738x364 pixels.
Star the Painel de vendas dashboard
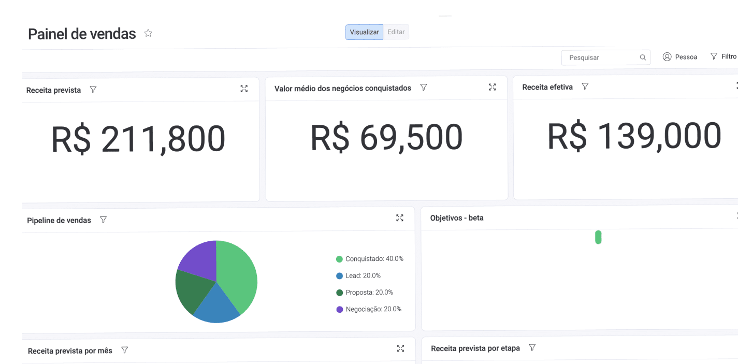[x=148, y=33]
